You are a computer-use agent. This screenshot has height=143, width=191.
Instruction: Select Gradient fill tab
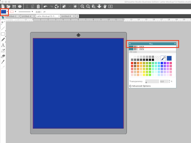(x=136, y=48)
